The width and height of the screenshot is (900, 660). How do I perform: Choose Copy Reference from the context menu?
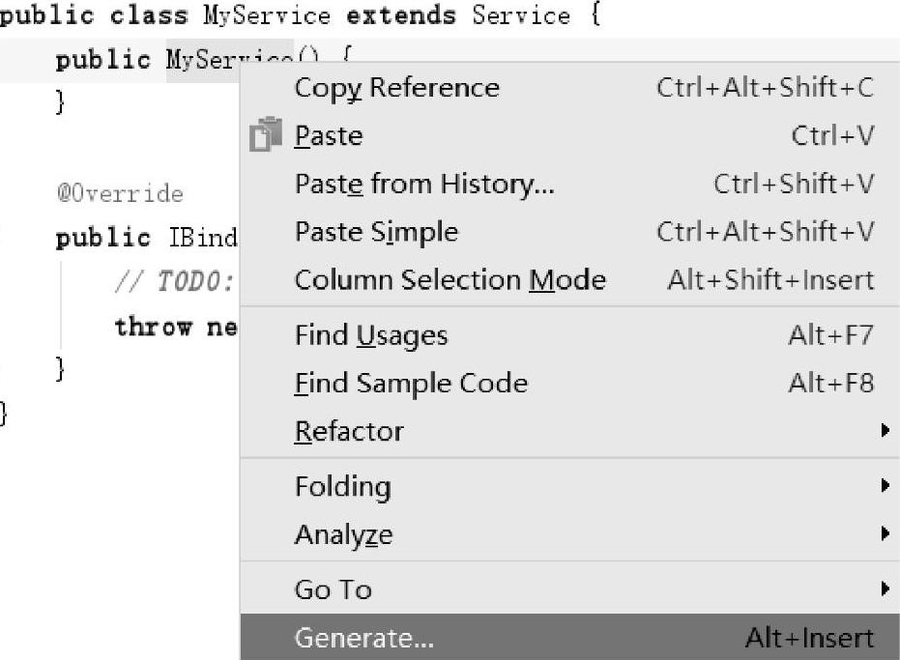pyautogui.click(x=396, y=88)
